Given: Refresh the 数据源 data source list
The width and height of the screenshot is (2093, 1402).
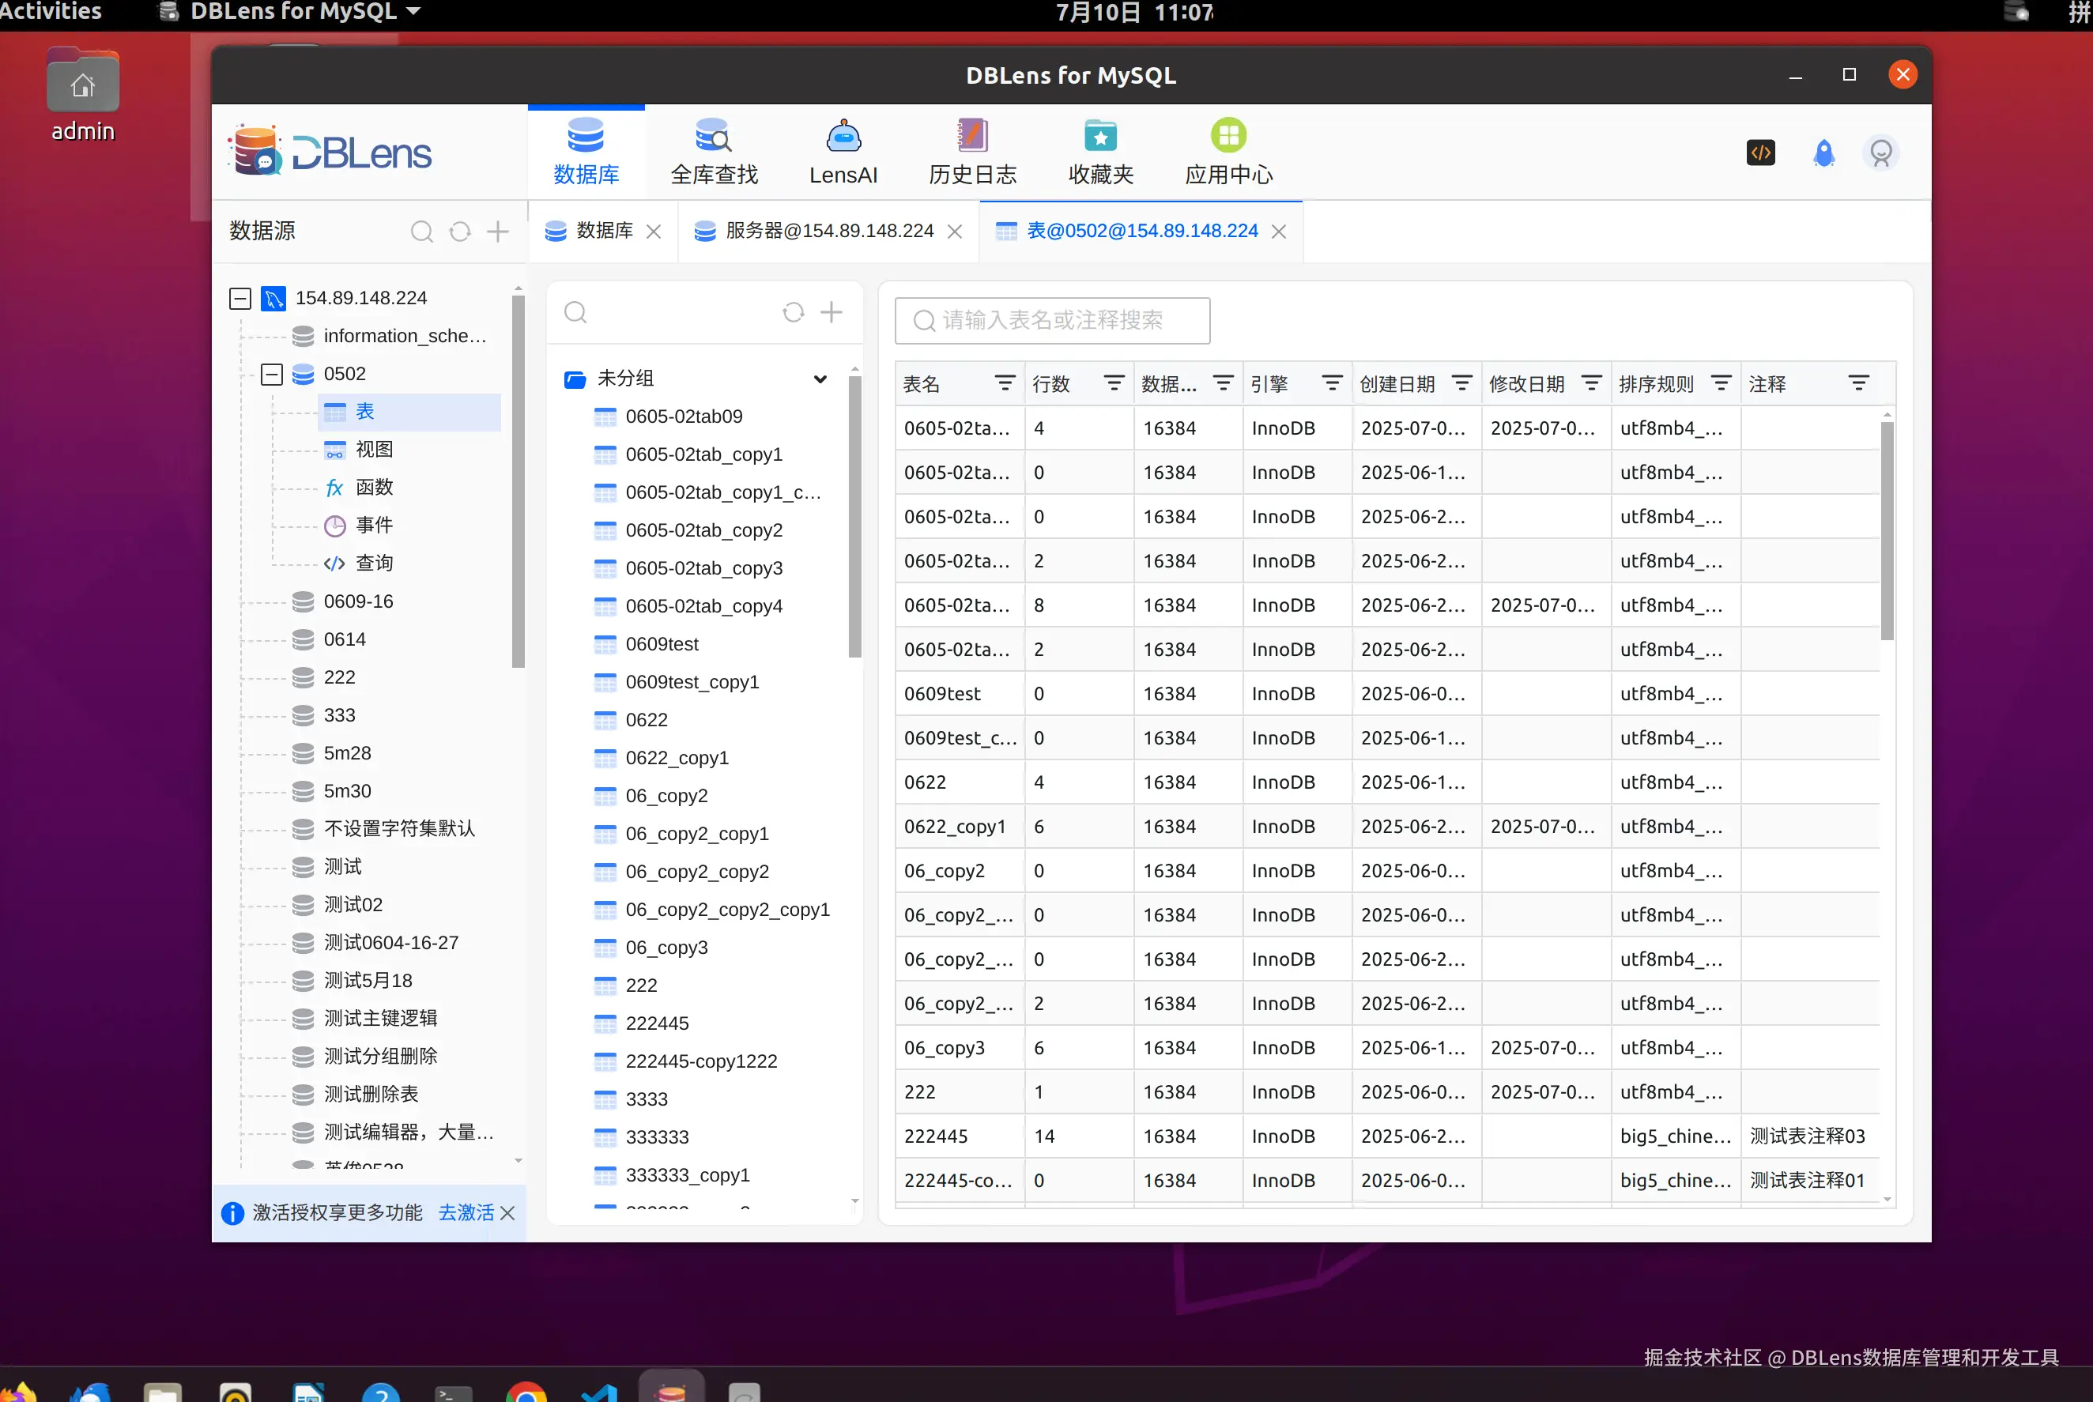Looking at the screenshot, I should (459, 232).
